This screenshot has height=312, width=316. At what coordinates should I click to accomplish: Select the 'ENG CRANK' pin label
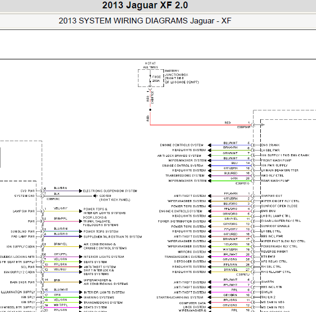coord(270,145)
